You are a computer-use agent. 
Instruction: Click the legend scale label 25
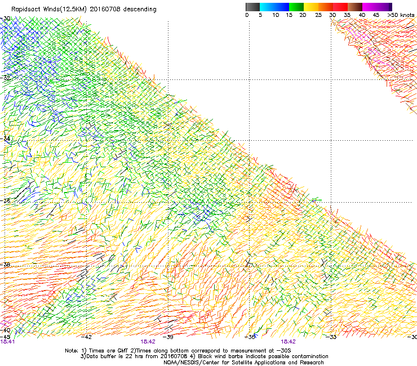click(x=318, y=15)
